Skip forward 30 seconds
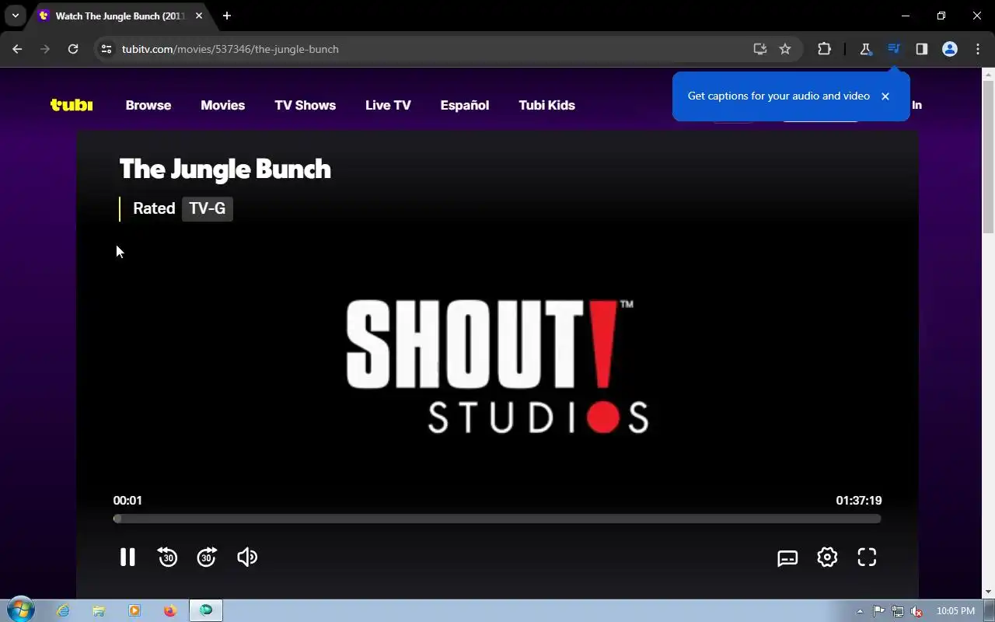Viewport: 995px width, 622px height. coord(207,557)
